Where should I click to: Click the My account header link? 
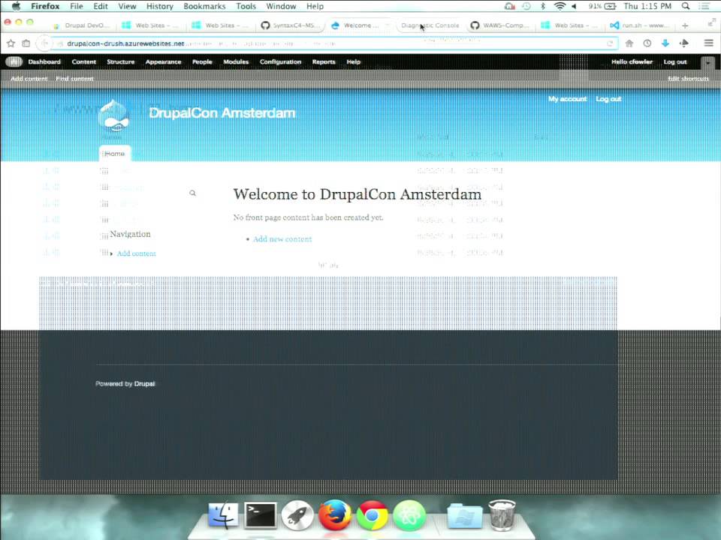point(568,99)
